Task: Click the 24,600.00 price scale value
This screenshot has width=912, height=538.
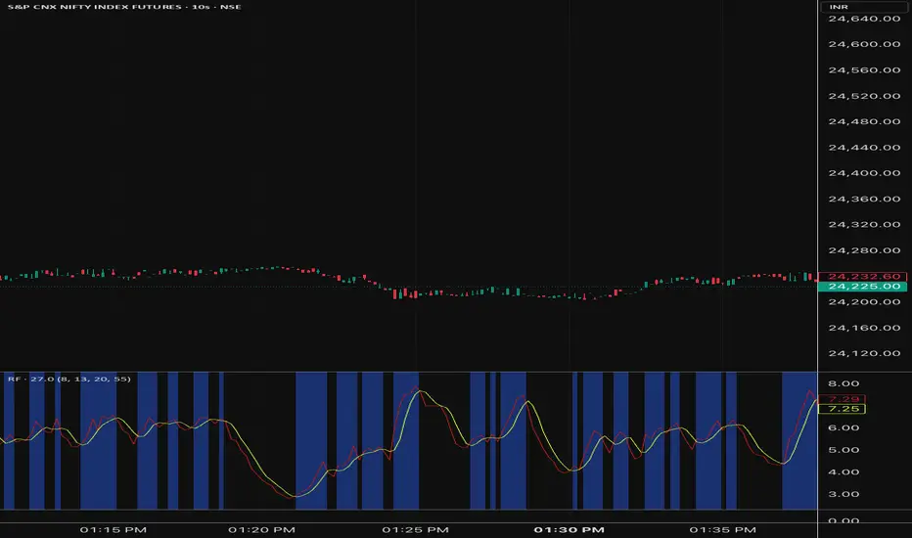Action: [864, 44]
